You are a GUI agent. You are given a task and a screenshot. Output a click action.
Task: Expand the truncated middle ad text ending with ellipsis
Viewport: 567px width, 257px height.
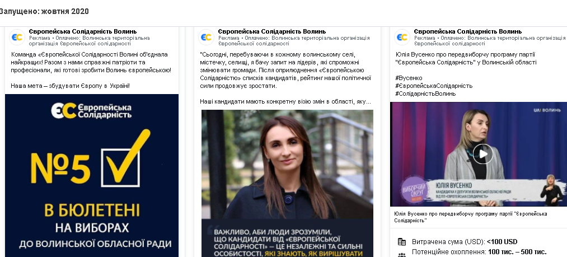click(x=367, y=102)
